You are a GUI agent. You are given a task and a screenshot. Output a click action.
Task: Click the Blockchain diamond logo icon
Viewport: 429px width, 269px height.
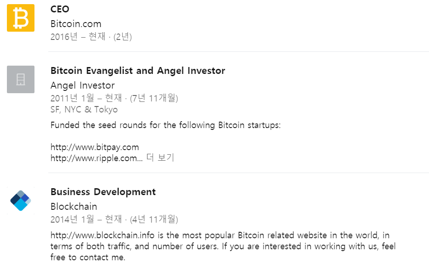[21, 201]
